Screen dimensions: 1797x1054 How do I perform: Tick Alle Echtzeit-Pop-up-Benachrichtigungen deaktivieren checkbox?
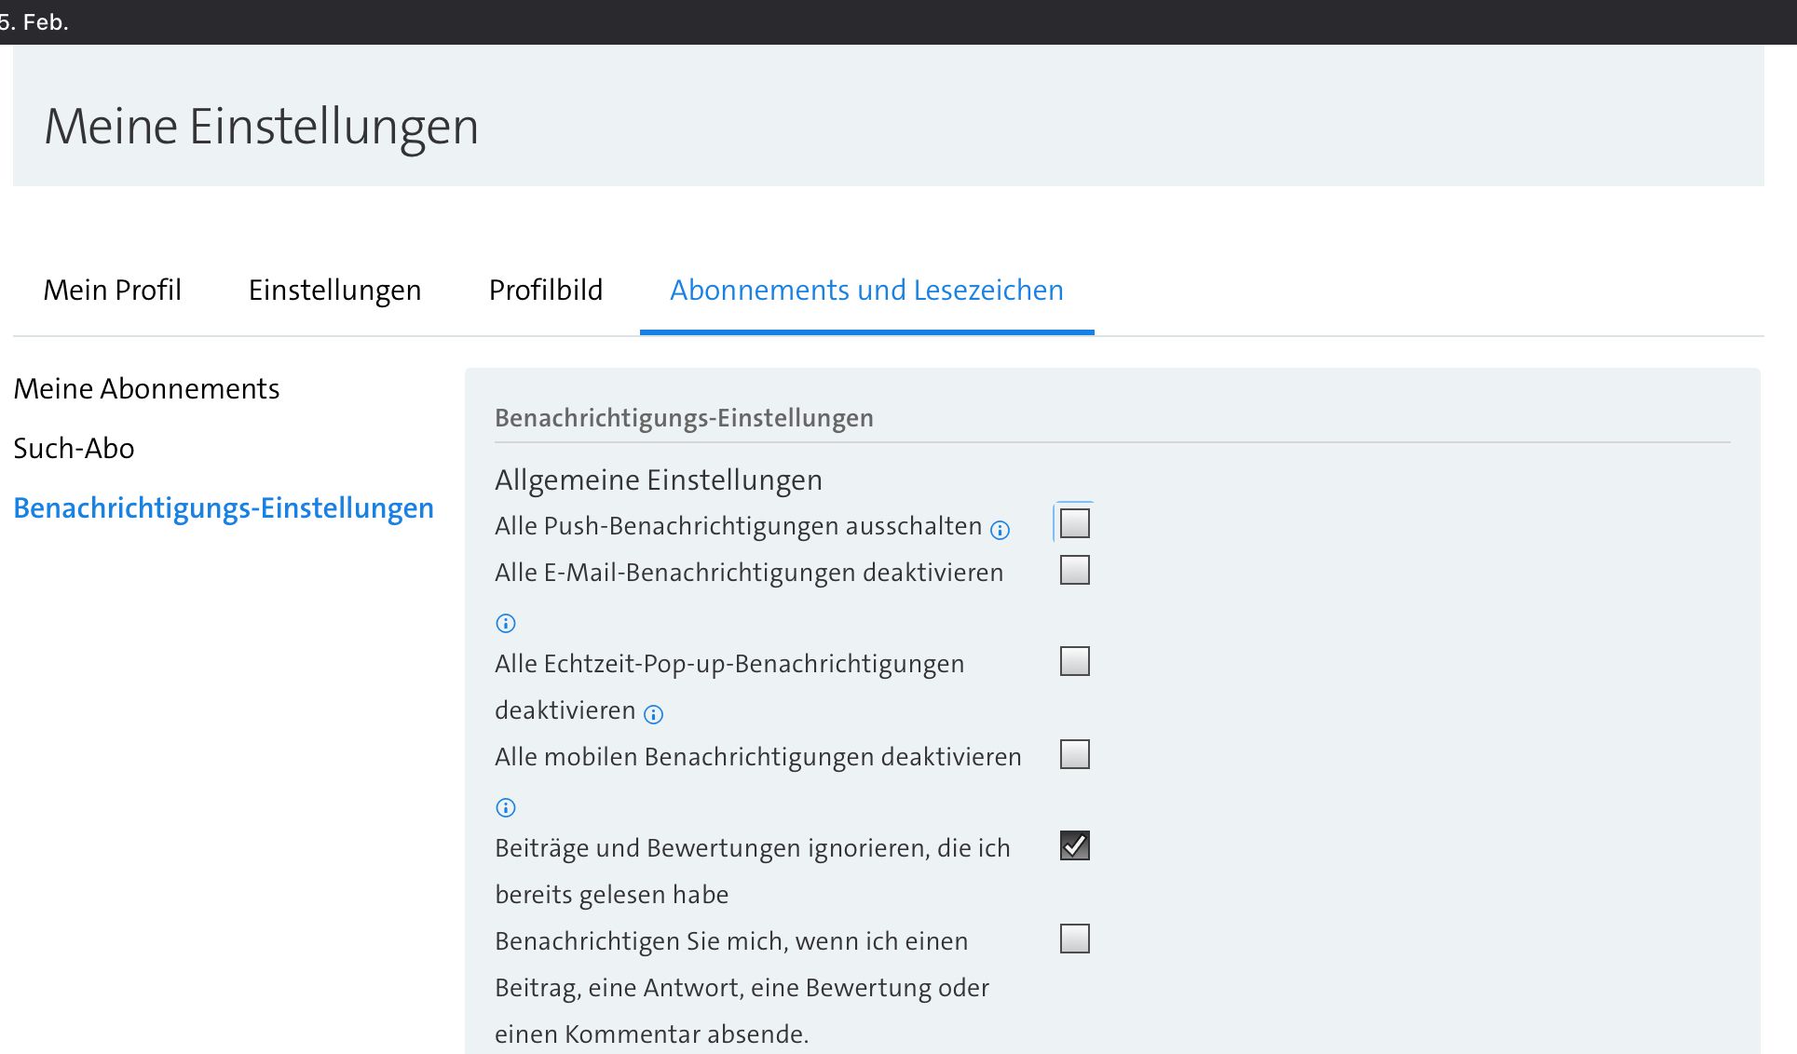coord(1074,661)
